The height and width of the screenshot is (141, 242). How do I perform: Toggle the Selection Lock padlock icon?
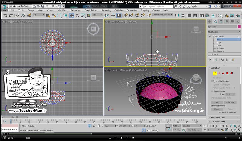(94, 126)
